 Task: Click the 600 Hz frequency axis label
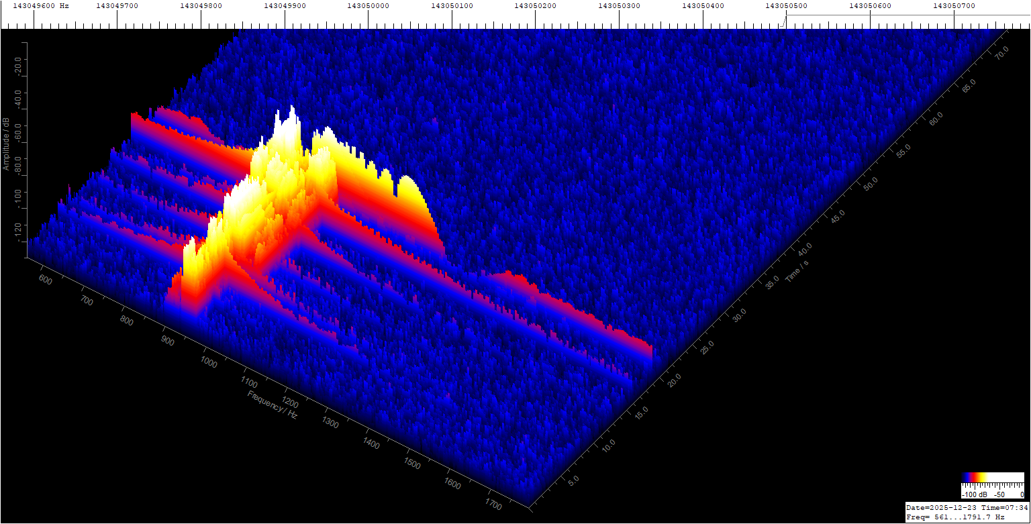tap(46, 278)
